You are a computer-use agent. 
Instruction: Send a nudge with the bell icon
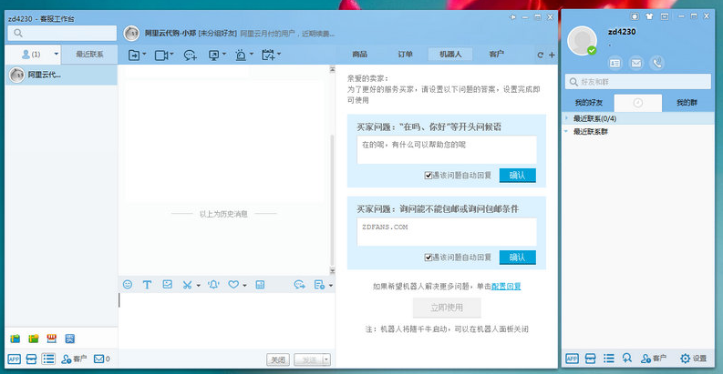pyautogui.click(x=212, y=285)
